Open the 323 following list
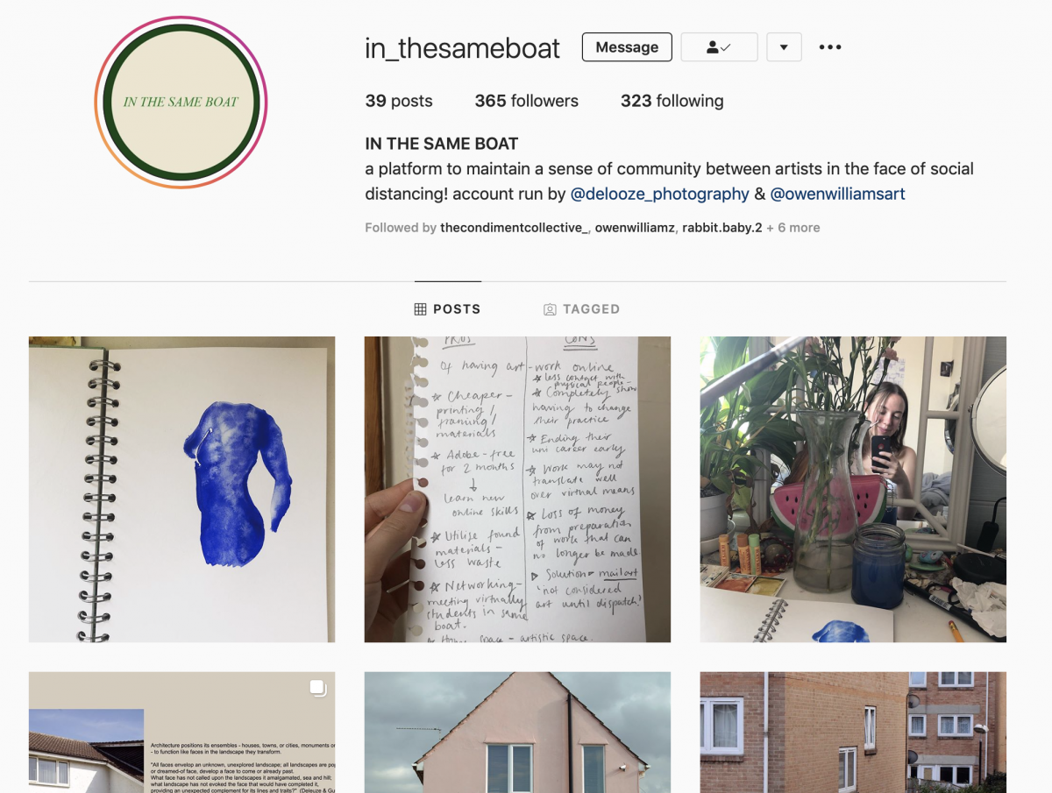Viewport: 1052px width, 793px height. click(x=672, y=101)
